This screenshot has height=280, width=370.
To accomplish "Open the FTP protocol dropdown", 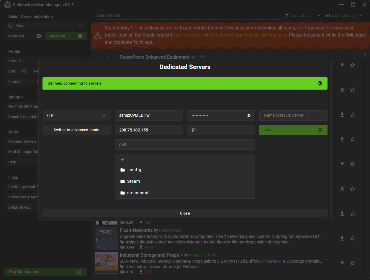I will point(76,115).
